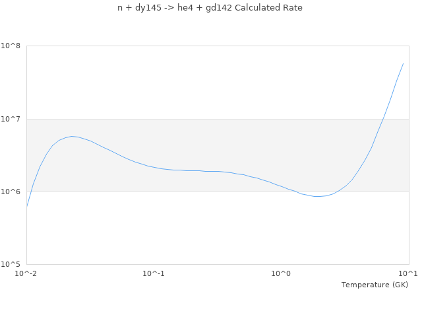Click the curve's low-temperature local peak

[72, 136]
